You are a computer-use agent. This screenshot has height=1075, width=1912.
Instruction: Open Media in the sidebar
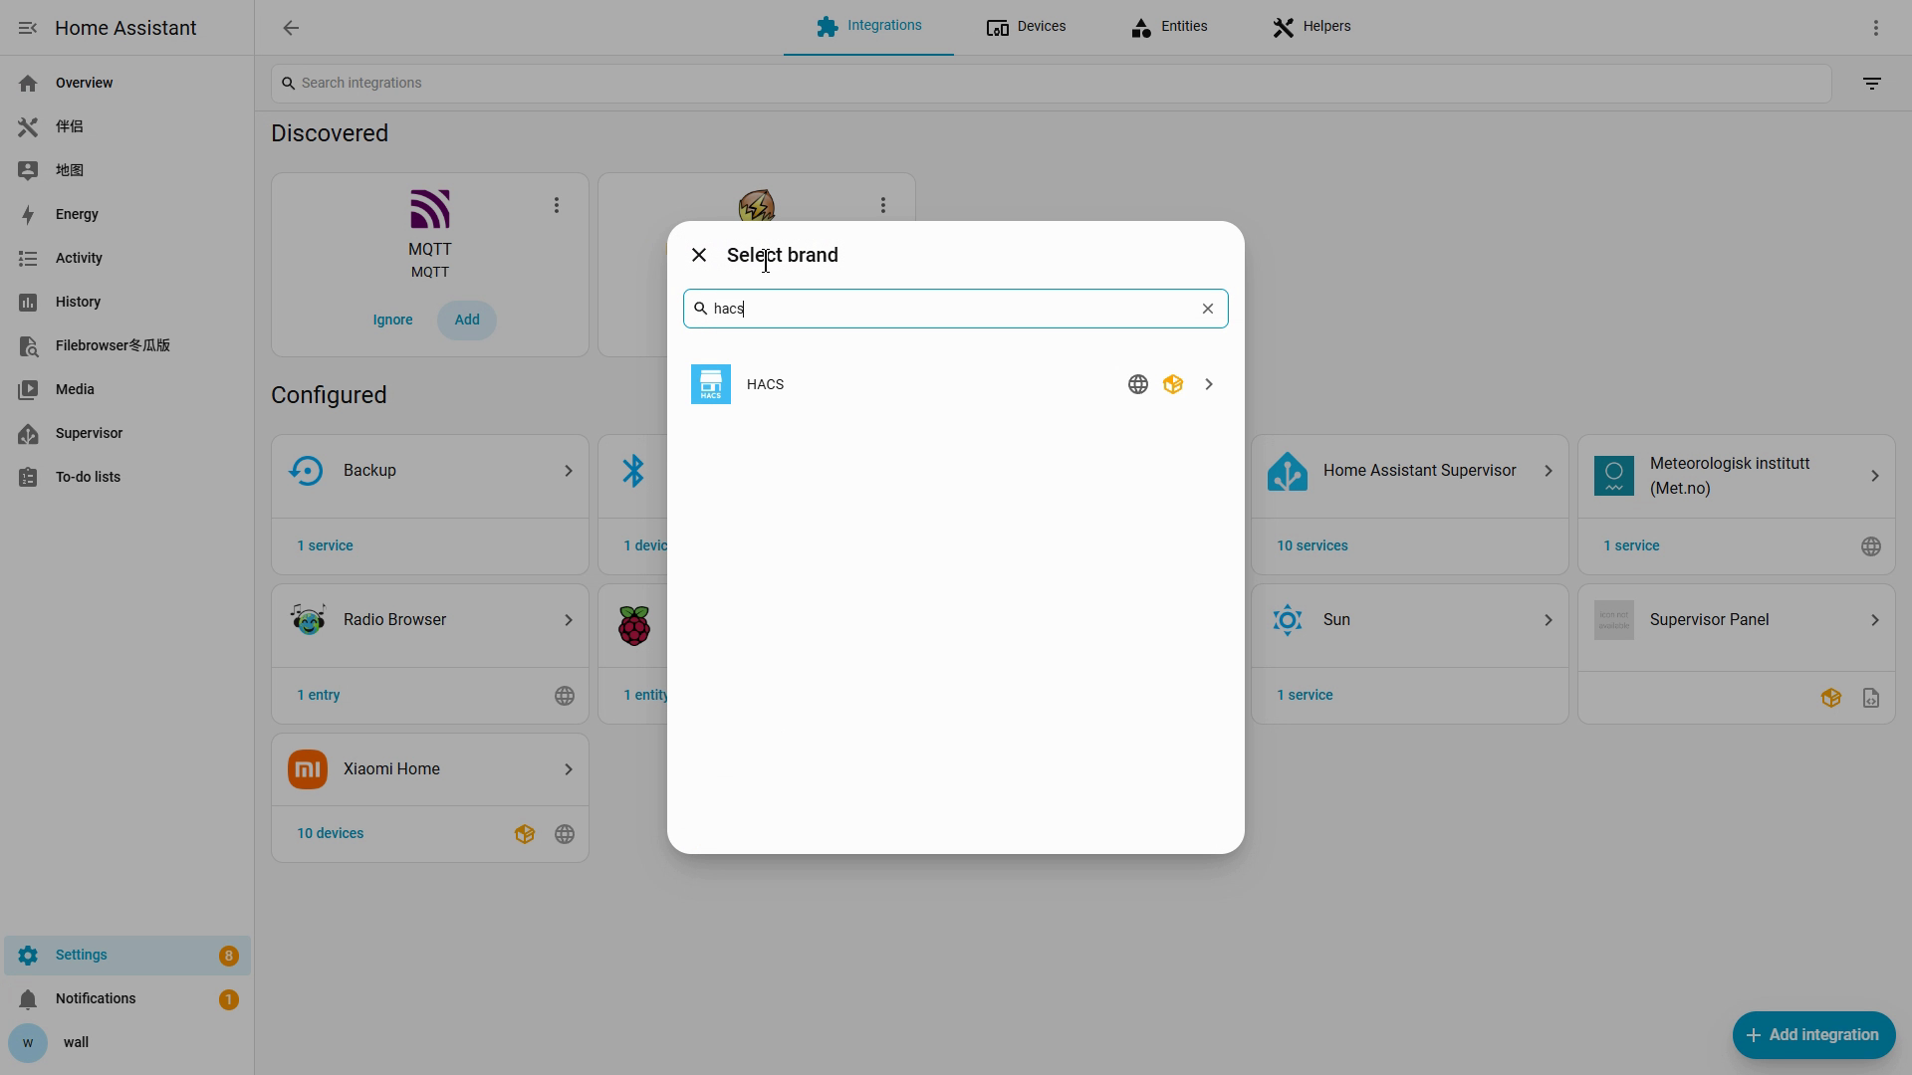coord(127,389)
